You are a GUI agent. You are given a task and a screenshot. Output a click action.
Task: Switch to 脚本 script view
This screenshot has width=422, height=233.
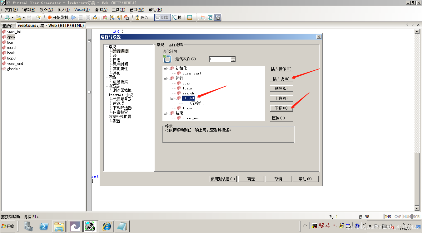162,17
